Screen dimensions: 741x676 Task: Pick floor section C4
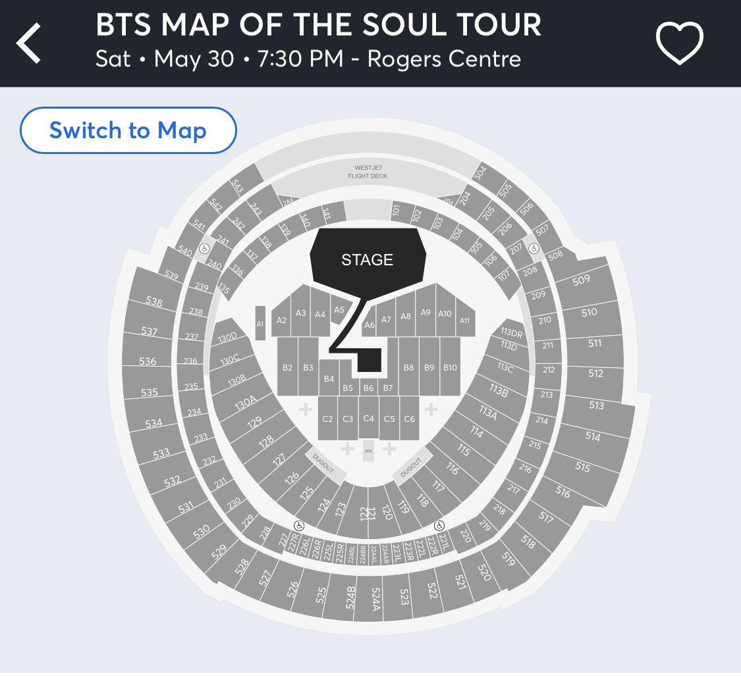[368, 419]
